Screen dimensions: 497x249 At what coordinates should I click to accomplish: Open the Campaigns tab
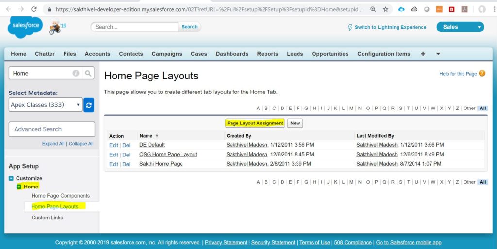[167, 54]
